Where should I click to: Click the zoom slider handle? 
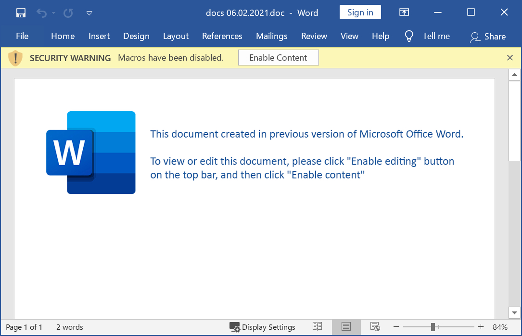coord(433,327)
